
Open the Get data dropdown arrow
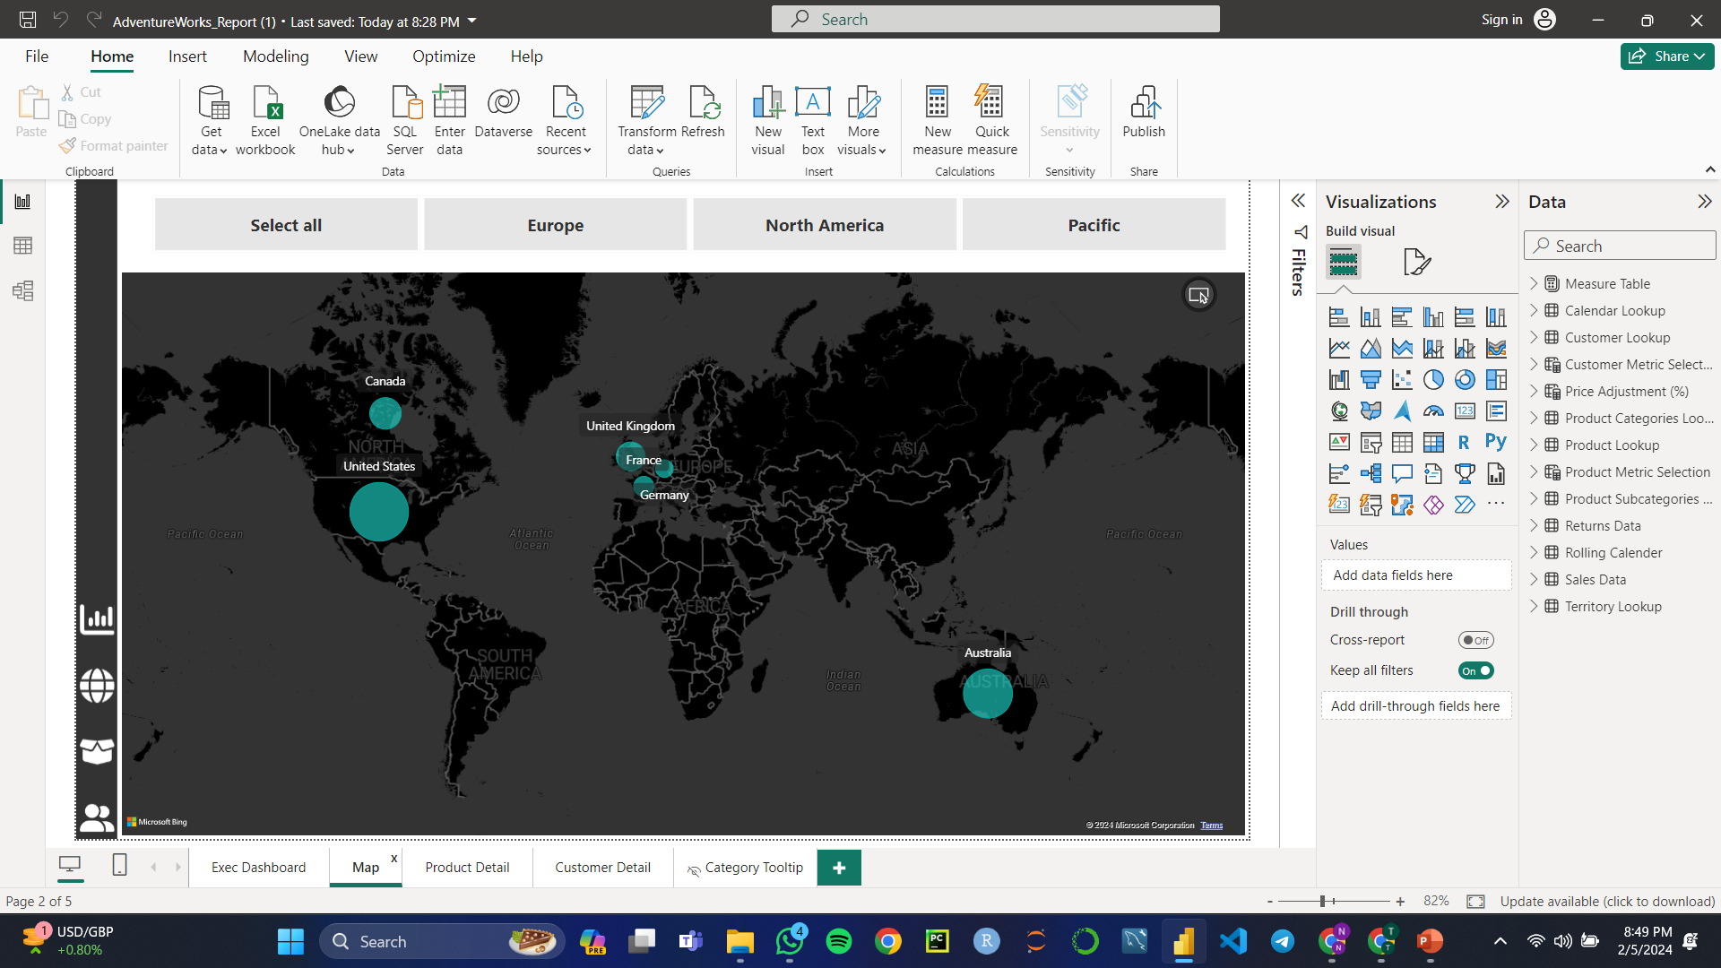coord(222,151)
